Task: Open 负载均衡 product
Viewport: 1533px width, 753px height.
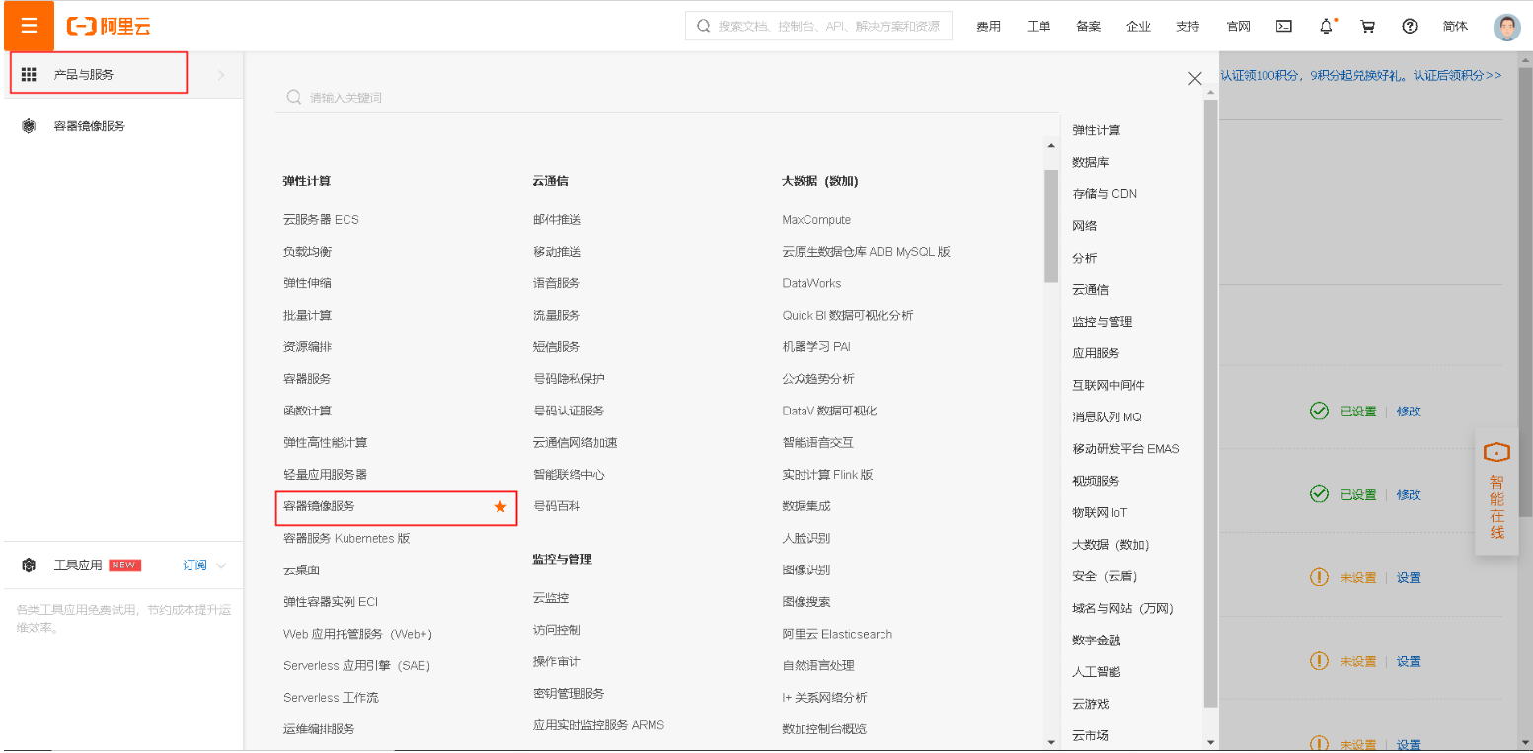Action: pyautogui.click(x=307, y=252)
